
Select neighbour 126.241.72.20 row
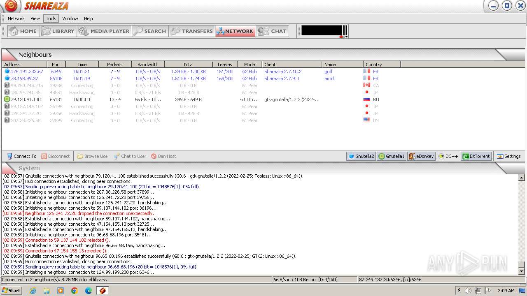263,113
